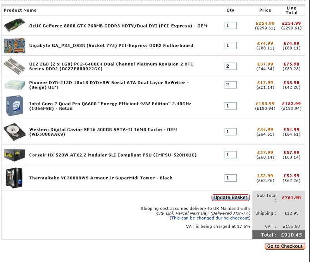Click the quantity field for OCZ 2GB memory
Image resolution: width=310 pixels, height=262 pixels.
[230, 66]
